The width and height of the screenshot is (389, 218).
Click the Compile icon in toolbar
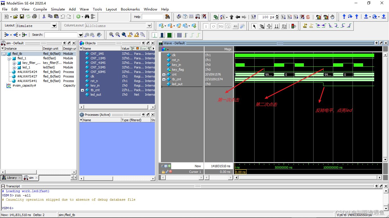(179, 17)
